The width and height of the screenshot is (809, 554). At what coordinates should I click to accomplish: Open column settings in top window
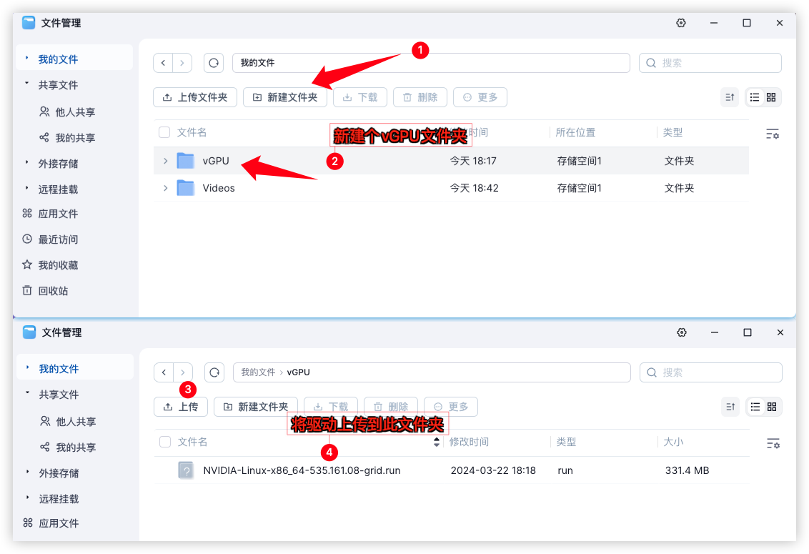coord(773,134)
